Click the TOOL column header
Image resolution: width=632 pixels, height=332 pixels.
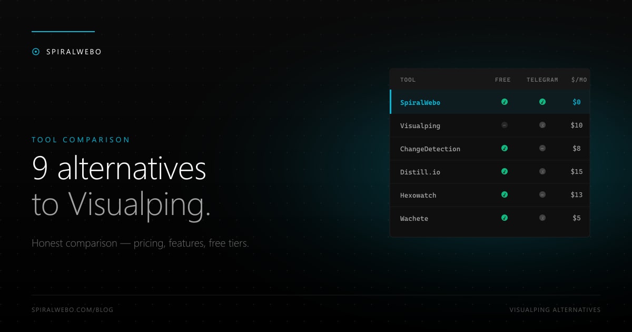[408, 80]
